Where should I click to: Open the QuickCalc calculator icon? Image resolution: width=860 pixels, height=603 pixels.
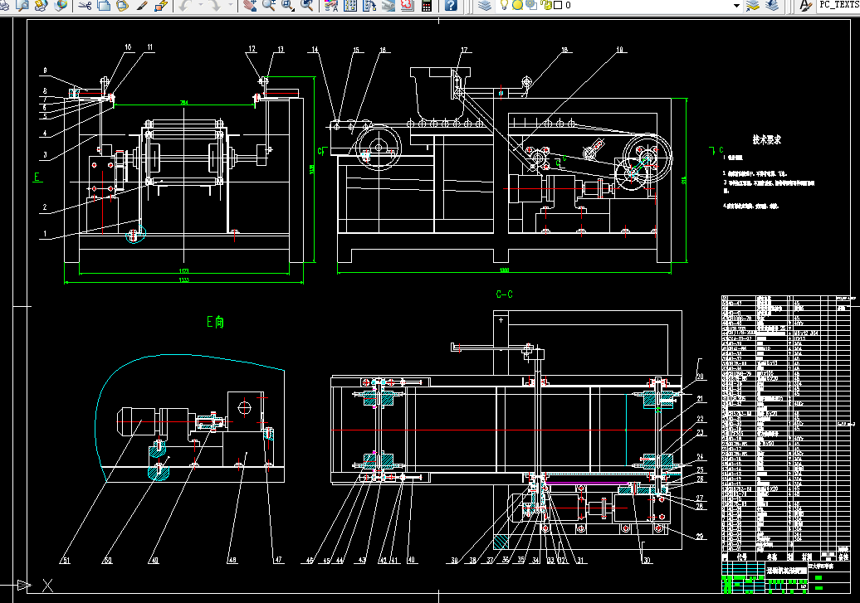point(426,5)
